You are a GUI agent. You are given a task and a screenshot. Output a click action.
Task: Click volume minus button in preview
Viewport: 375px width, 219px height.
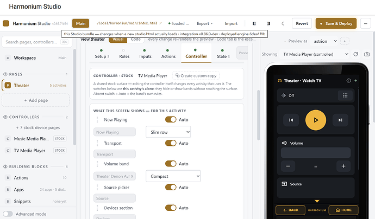[x=288, y=166]
